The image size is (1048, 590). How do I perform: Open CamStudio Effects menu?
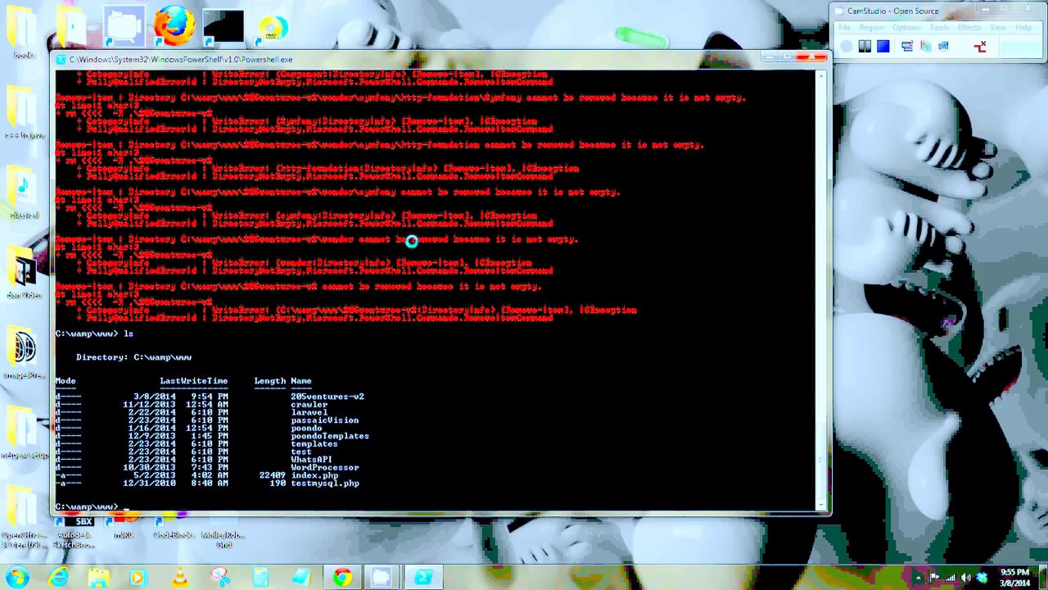tap(969, 28)
